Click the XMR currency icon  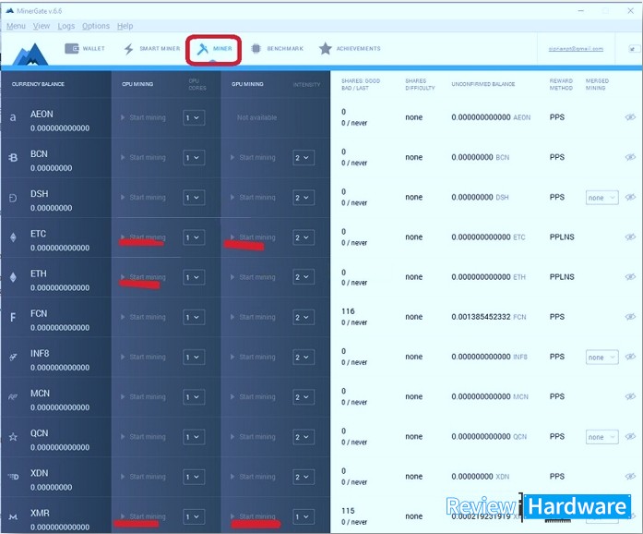click(13, 516)
